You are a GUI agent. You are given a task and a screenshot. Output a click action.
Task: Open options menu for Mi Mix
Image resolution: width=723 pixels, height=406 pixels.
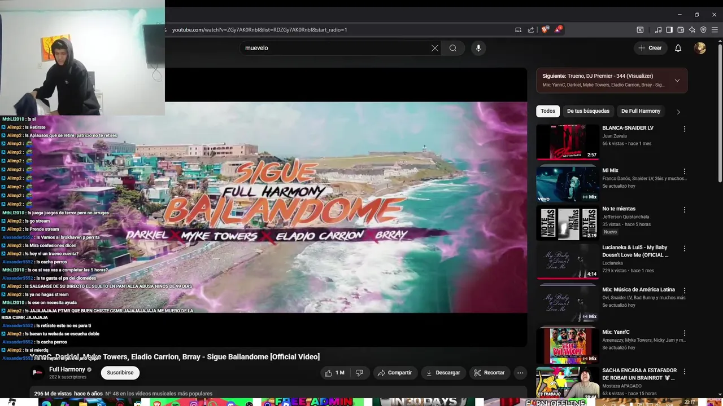coord(685,171)
